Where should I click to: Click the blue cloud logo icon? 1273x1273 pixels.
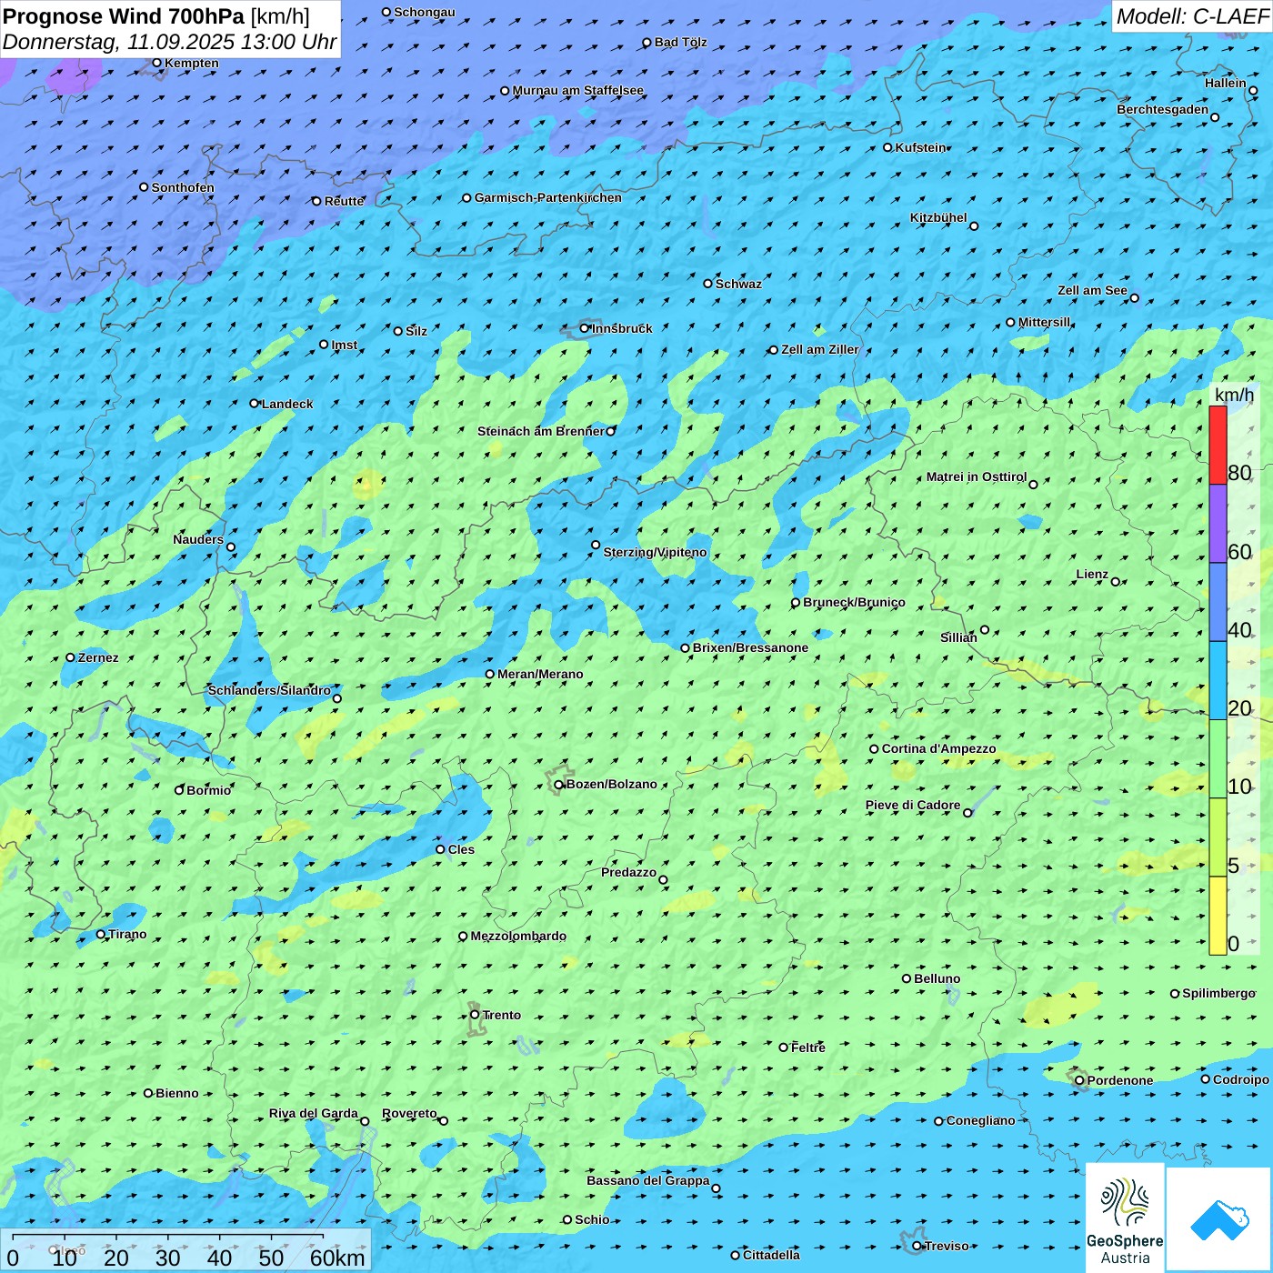tap(1218, 1218)
